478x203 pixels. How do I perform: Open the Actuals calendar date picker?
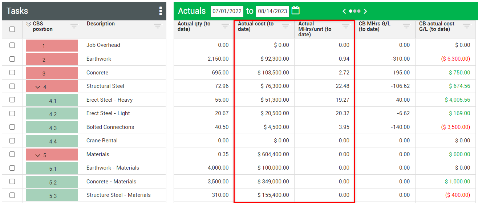click(296, 11)
